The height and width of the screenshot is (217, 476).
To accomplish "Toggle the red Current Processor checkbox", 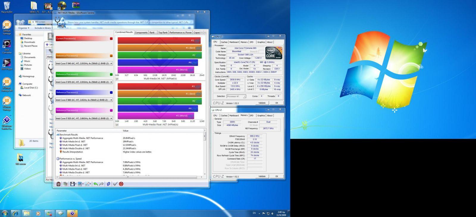I will point(111,39).
